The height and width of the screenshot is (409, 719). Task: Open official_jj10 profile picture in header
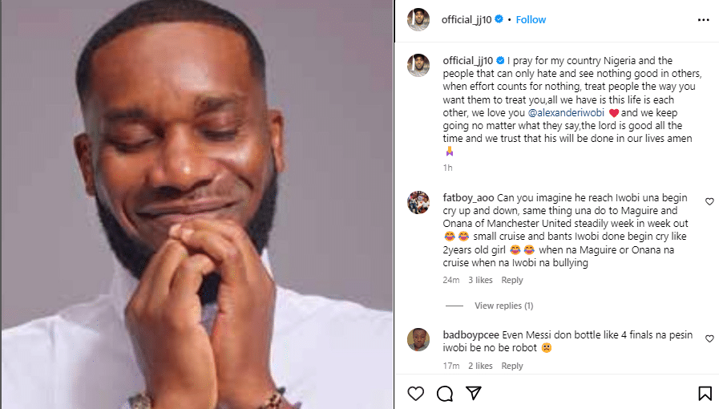(418, 20)
